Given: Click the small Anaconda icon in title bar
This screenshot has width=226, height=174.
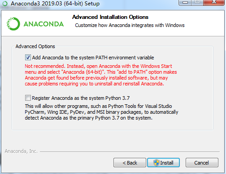Looking at the screenshot, I should coord(5,4).
